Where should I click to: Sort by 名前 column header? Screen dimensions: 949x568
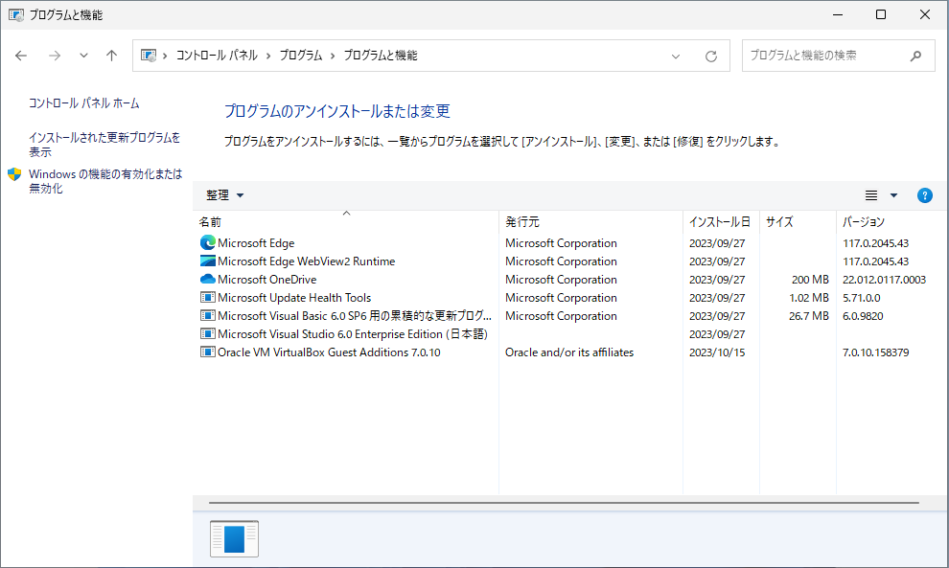[346, 222]
